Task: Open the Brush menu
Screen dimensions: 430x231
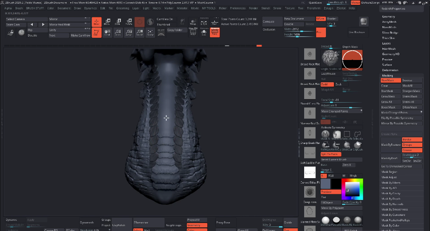Action: pyautogui.click(x=19, y=8)
